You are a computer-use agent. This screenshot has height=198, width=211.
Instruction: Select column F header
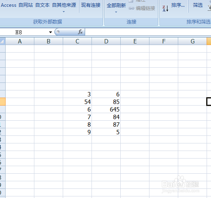[164, 41]
